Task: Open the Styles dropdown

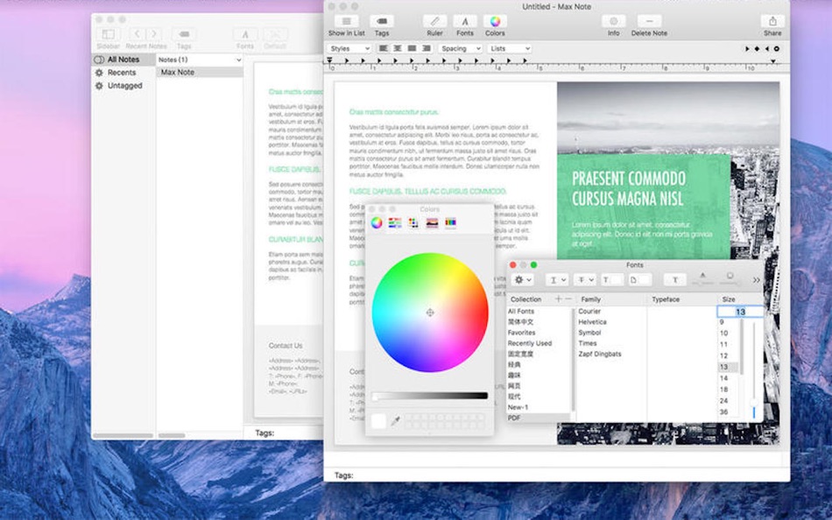Action: pos(348,48)
